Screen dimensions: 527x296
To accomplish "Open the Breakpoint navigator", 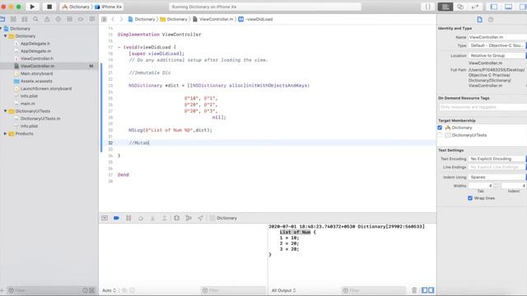I will [x=81, y=19].
